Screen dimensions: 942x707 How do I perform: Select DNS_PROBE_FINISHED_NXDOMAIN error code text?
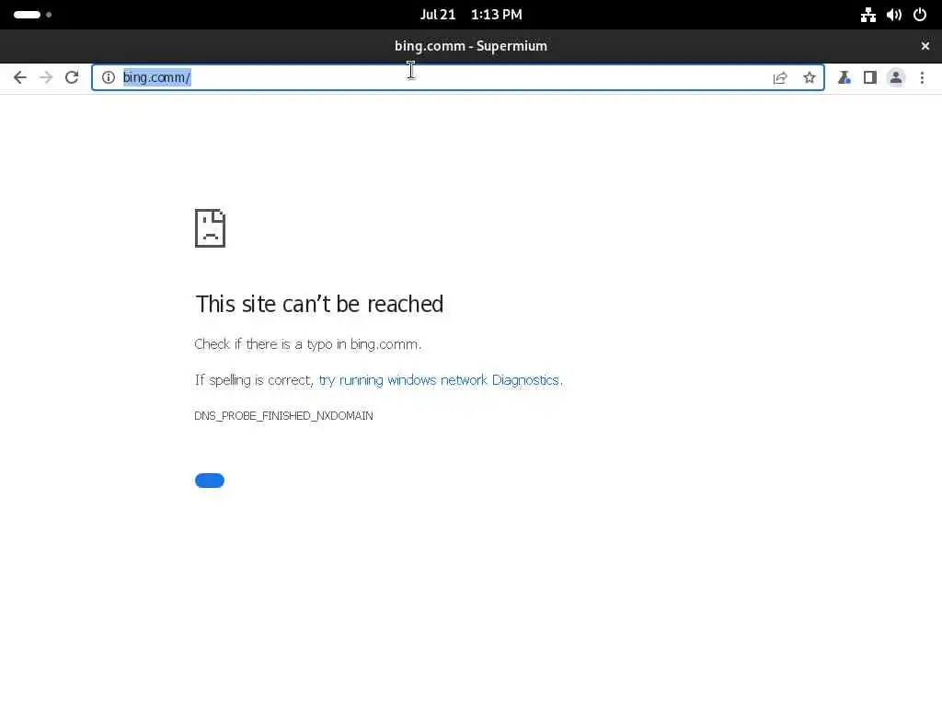[x=283, y=416]
